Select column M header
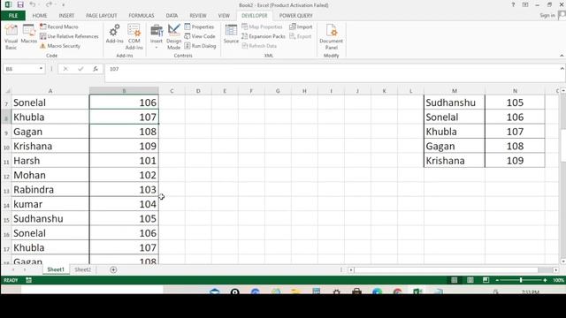The height and width of the screenshot is (318, 566). tap(455, 91)
